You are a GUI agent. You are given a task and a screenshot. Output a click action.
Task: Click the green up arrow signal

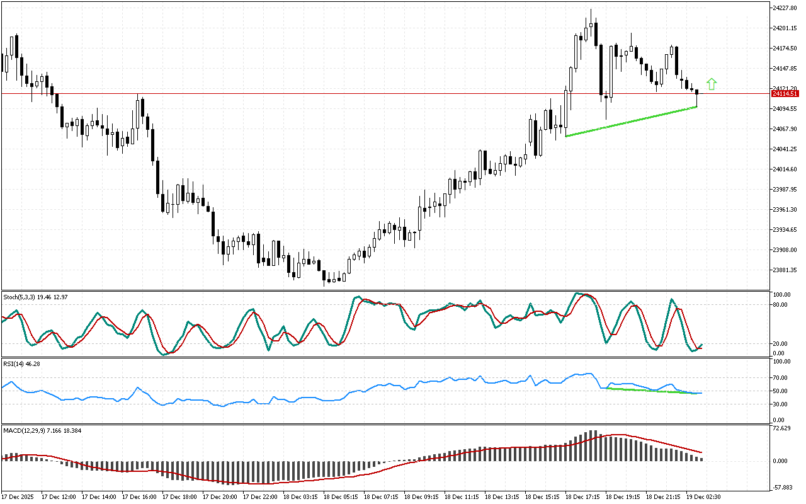click(x=712, y=84)
